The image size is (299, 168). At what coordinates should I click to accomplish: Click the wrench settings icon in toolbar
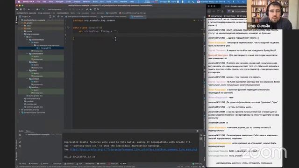click(87, 9)
